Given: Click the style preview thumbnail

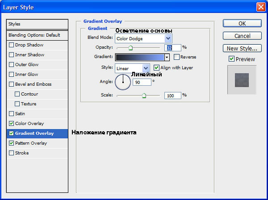Looking at the screenshot, I should 242,80.
